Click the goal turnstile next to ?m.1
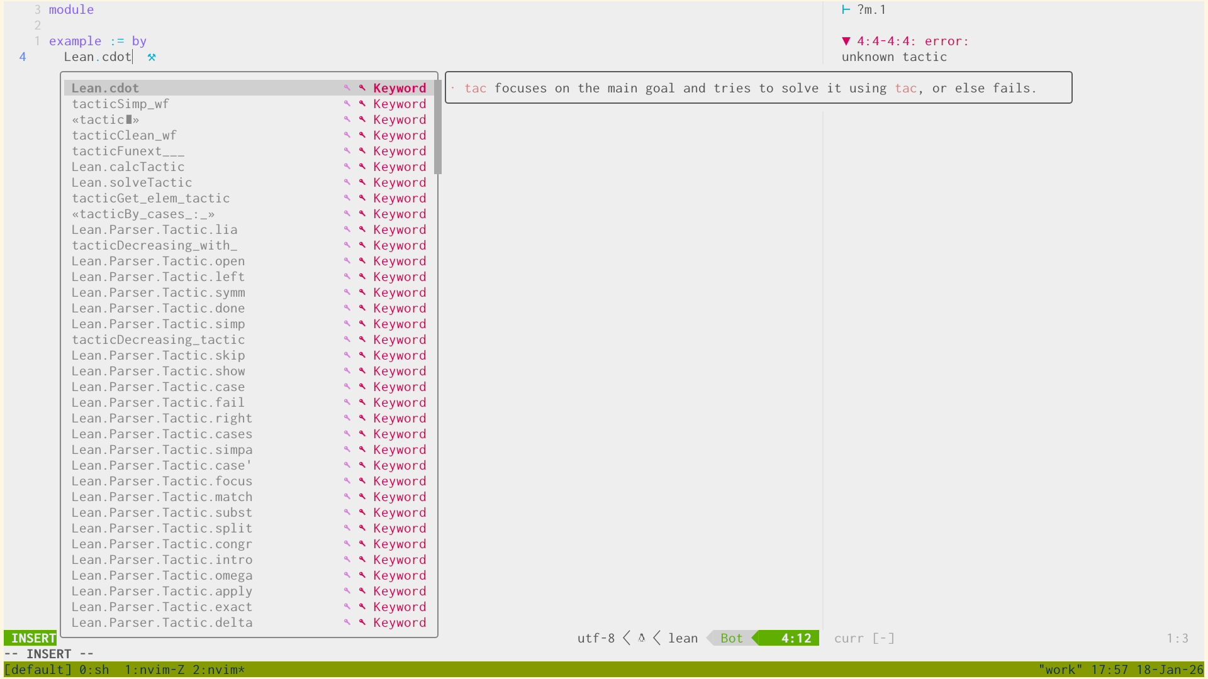 coord(846,9)
